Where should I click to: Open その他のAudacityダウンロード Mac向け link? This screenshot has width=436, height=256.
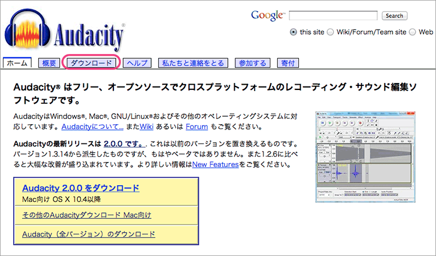click(x=86, y=215)
